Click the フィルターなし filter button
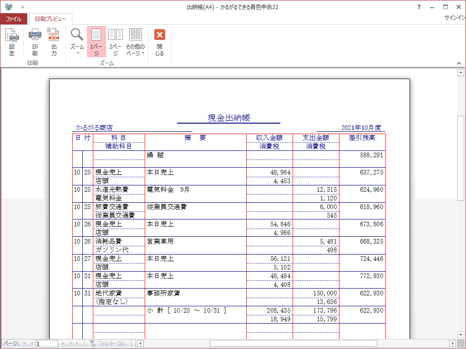This screenshot has height=349, width=466. (108, 344)
